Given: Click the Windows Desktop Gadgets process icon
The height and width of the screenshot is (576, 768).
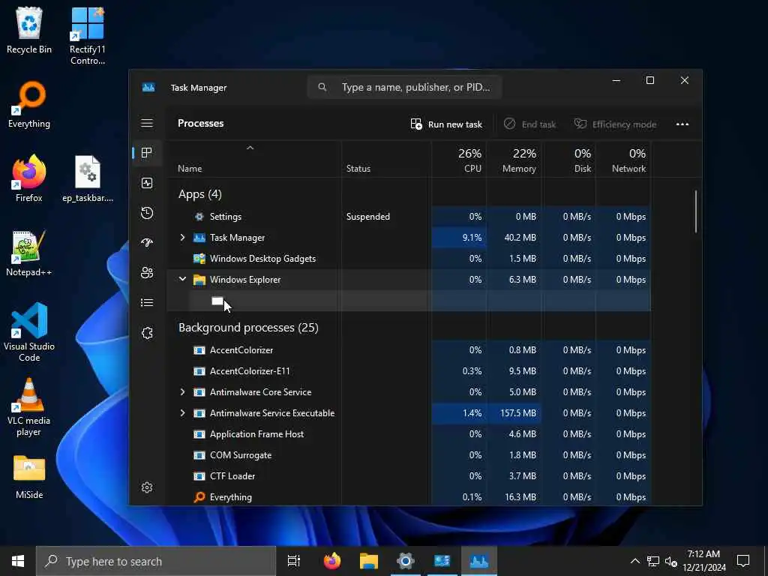Looking at the screenshot, I should 199,259.
